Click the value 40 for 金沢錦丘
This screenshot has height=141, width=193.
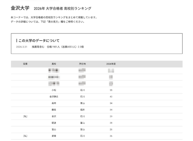[x=111, y=97]
